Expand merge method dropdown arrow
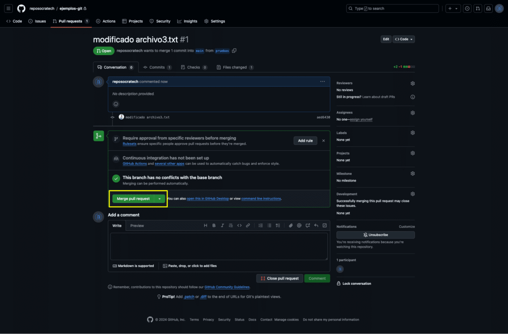This screenshot has height=334, width=508. coord(159,199)
